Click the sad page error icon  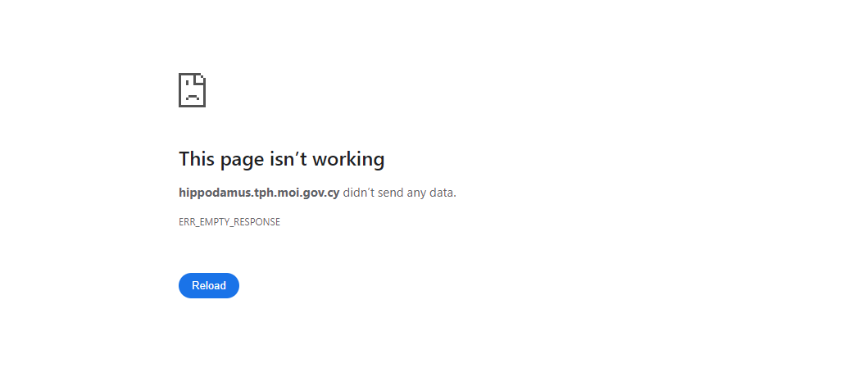(193, 90)
